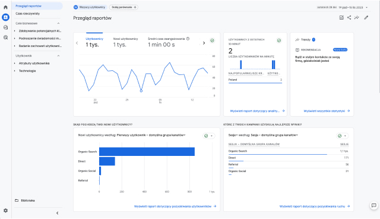380x219 pixels.
Task: Click the W badge on Wszyscy użytkownicy chip
Action: click(75, 7)
